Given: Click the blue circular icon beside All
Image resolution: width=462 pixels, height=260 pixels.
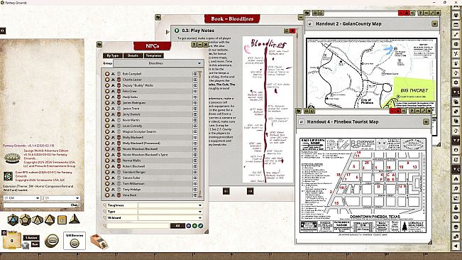Looking at the screenshot, I should 189,226.
